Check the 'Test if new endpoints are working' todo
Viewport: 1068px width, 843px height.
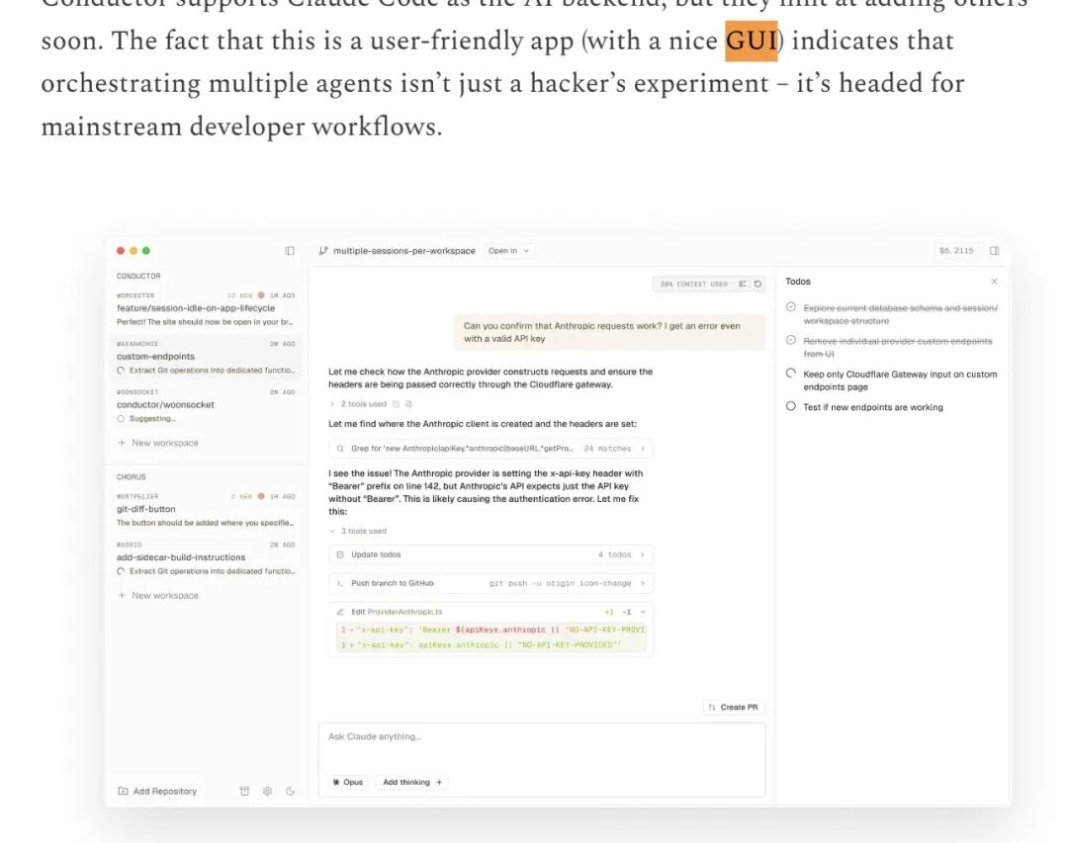(x=791, y=406)
